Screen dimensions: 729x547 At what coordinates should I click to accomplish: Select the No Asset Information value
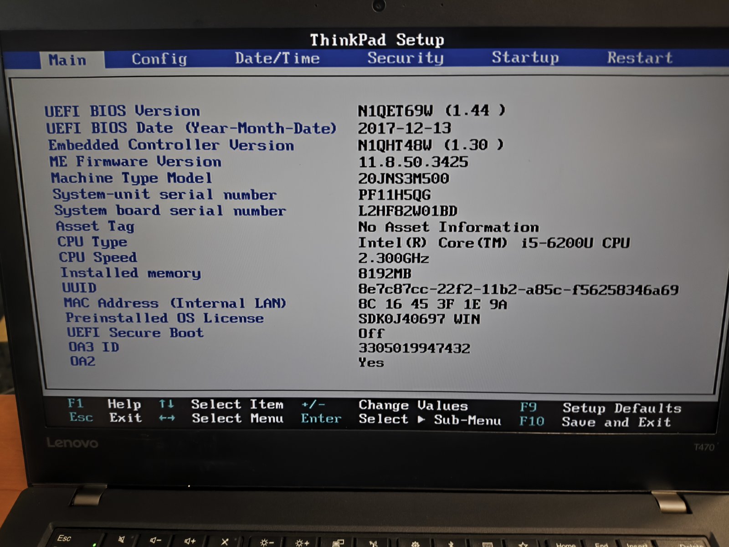point(448,227)
